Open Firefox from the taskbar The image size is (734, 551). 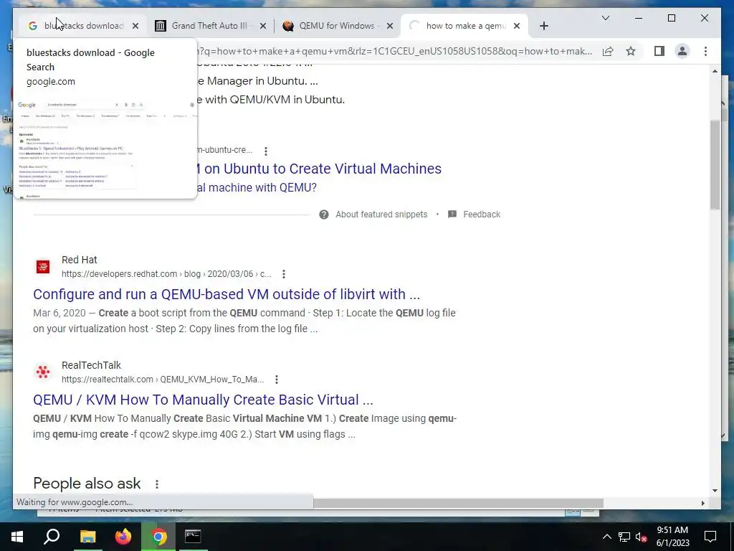(x=123, y=537)
